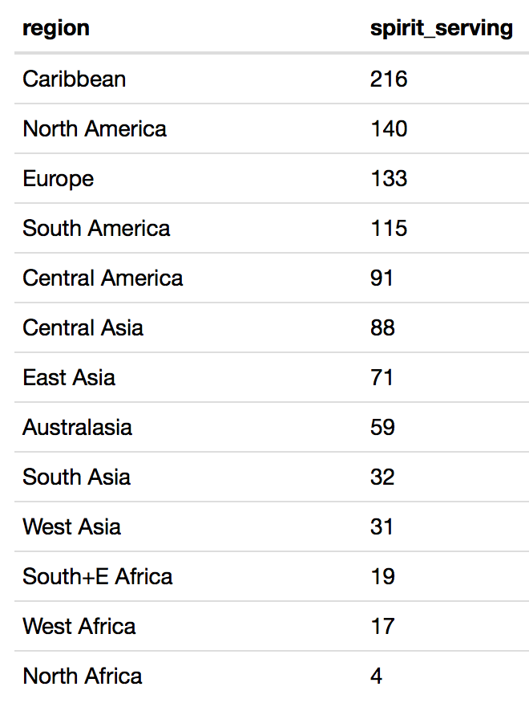
Task: Click the West Africa cell
Action: [x=79, y=627]
